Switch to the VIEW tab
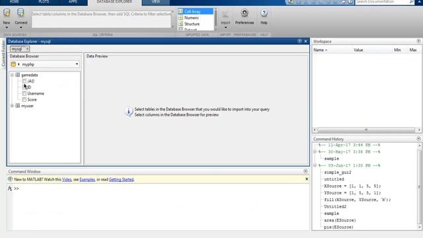 (x=156, y=1)
